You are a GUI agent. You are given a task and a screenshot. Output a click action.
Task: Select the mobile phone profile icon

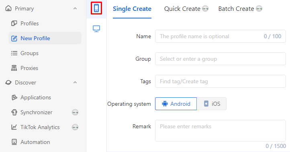96,8
